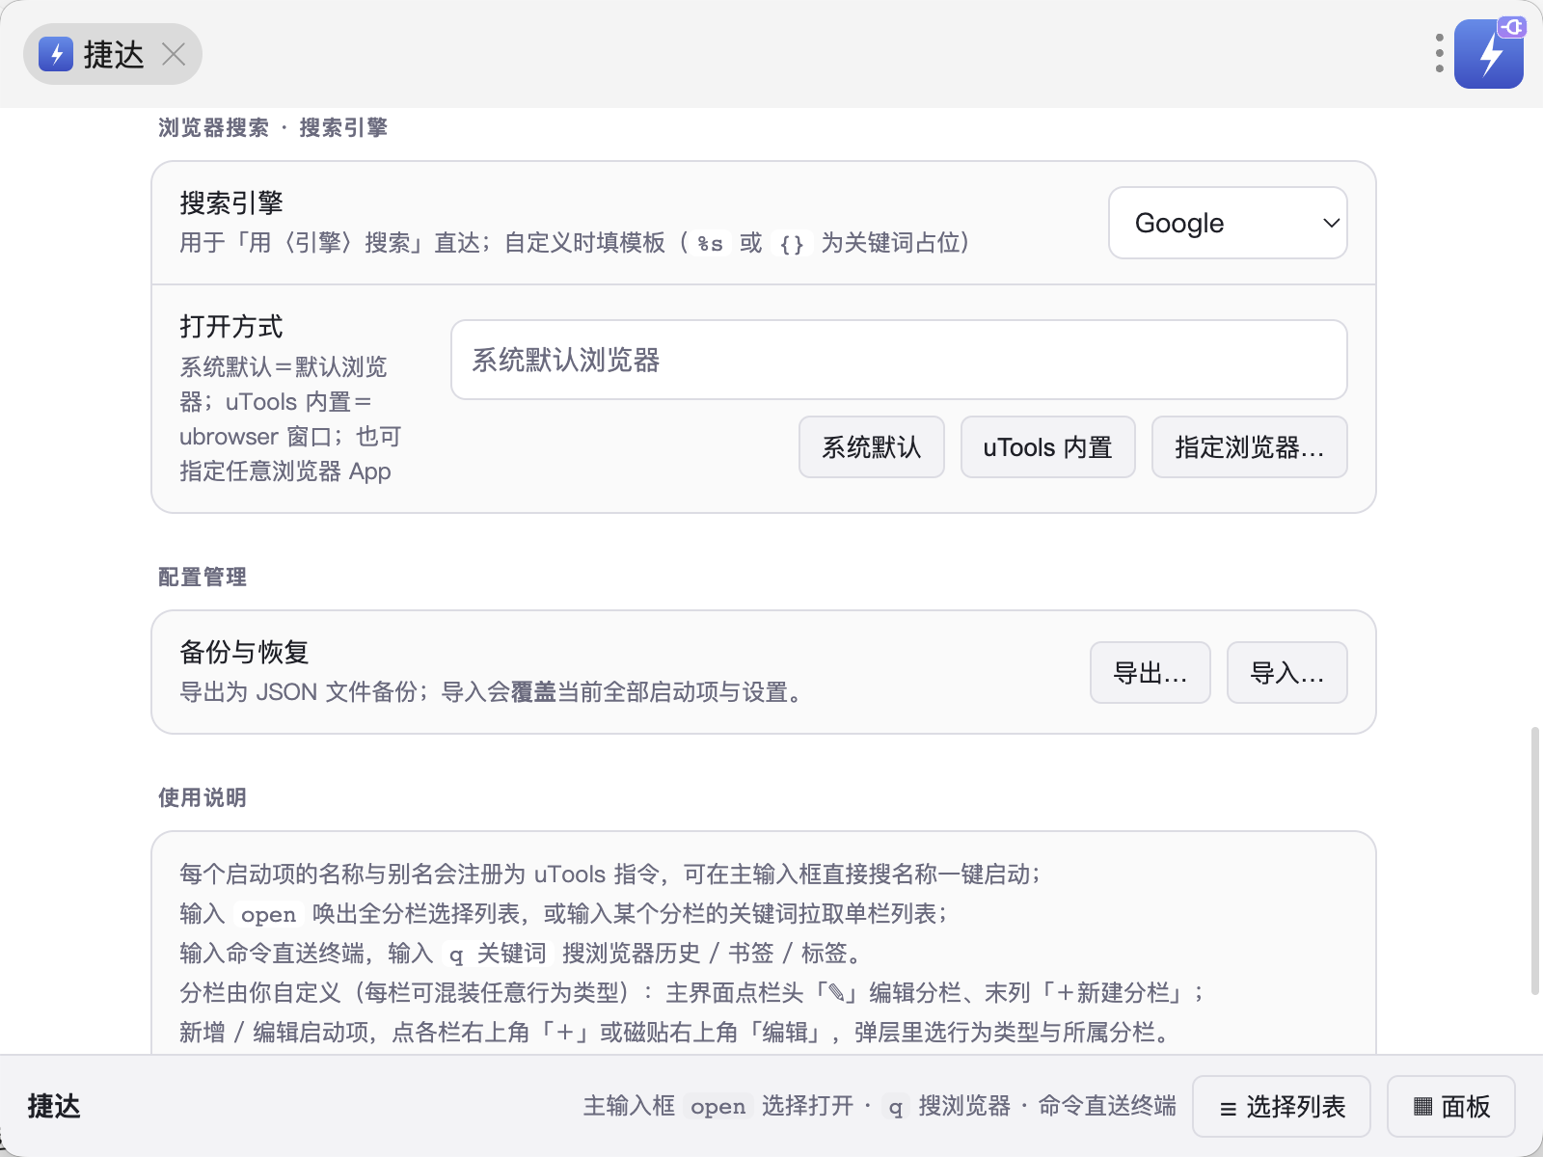
Task: Switch to the 面板 view
Action: tap(1451, 1107)
